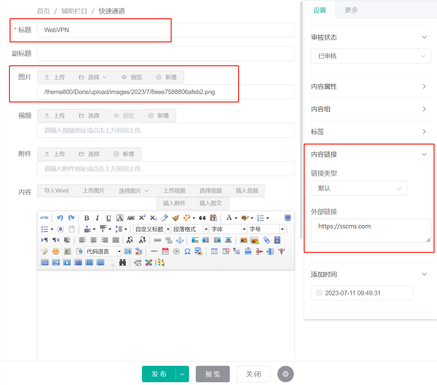Image resolution: width=437 pixels, height=385 pixels.
Task: Collapse the 内容链接 section
Action: [424, 154]
